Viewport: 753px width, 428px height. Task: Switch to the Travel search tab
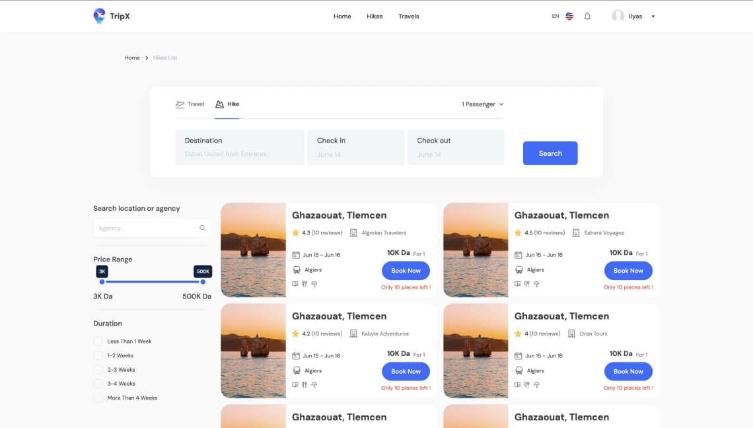tap(190, 104)
